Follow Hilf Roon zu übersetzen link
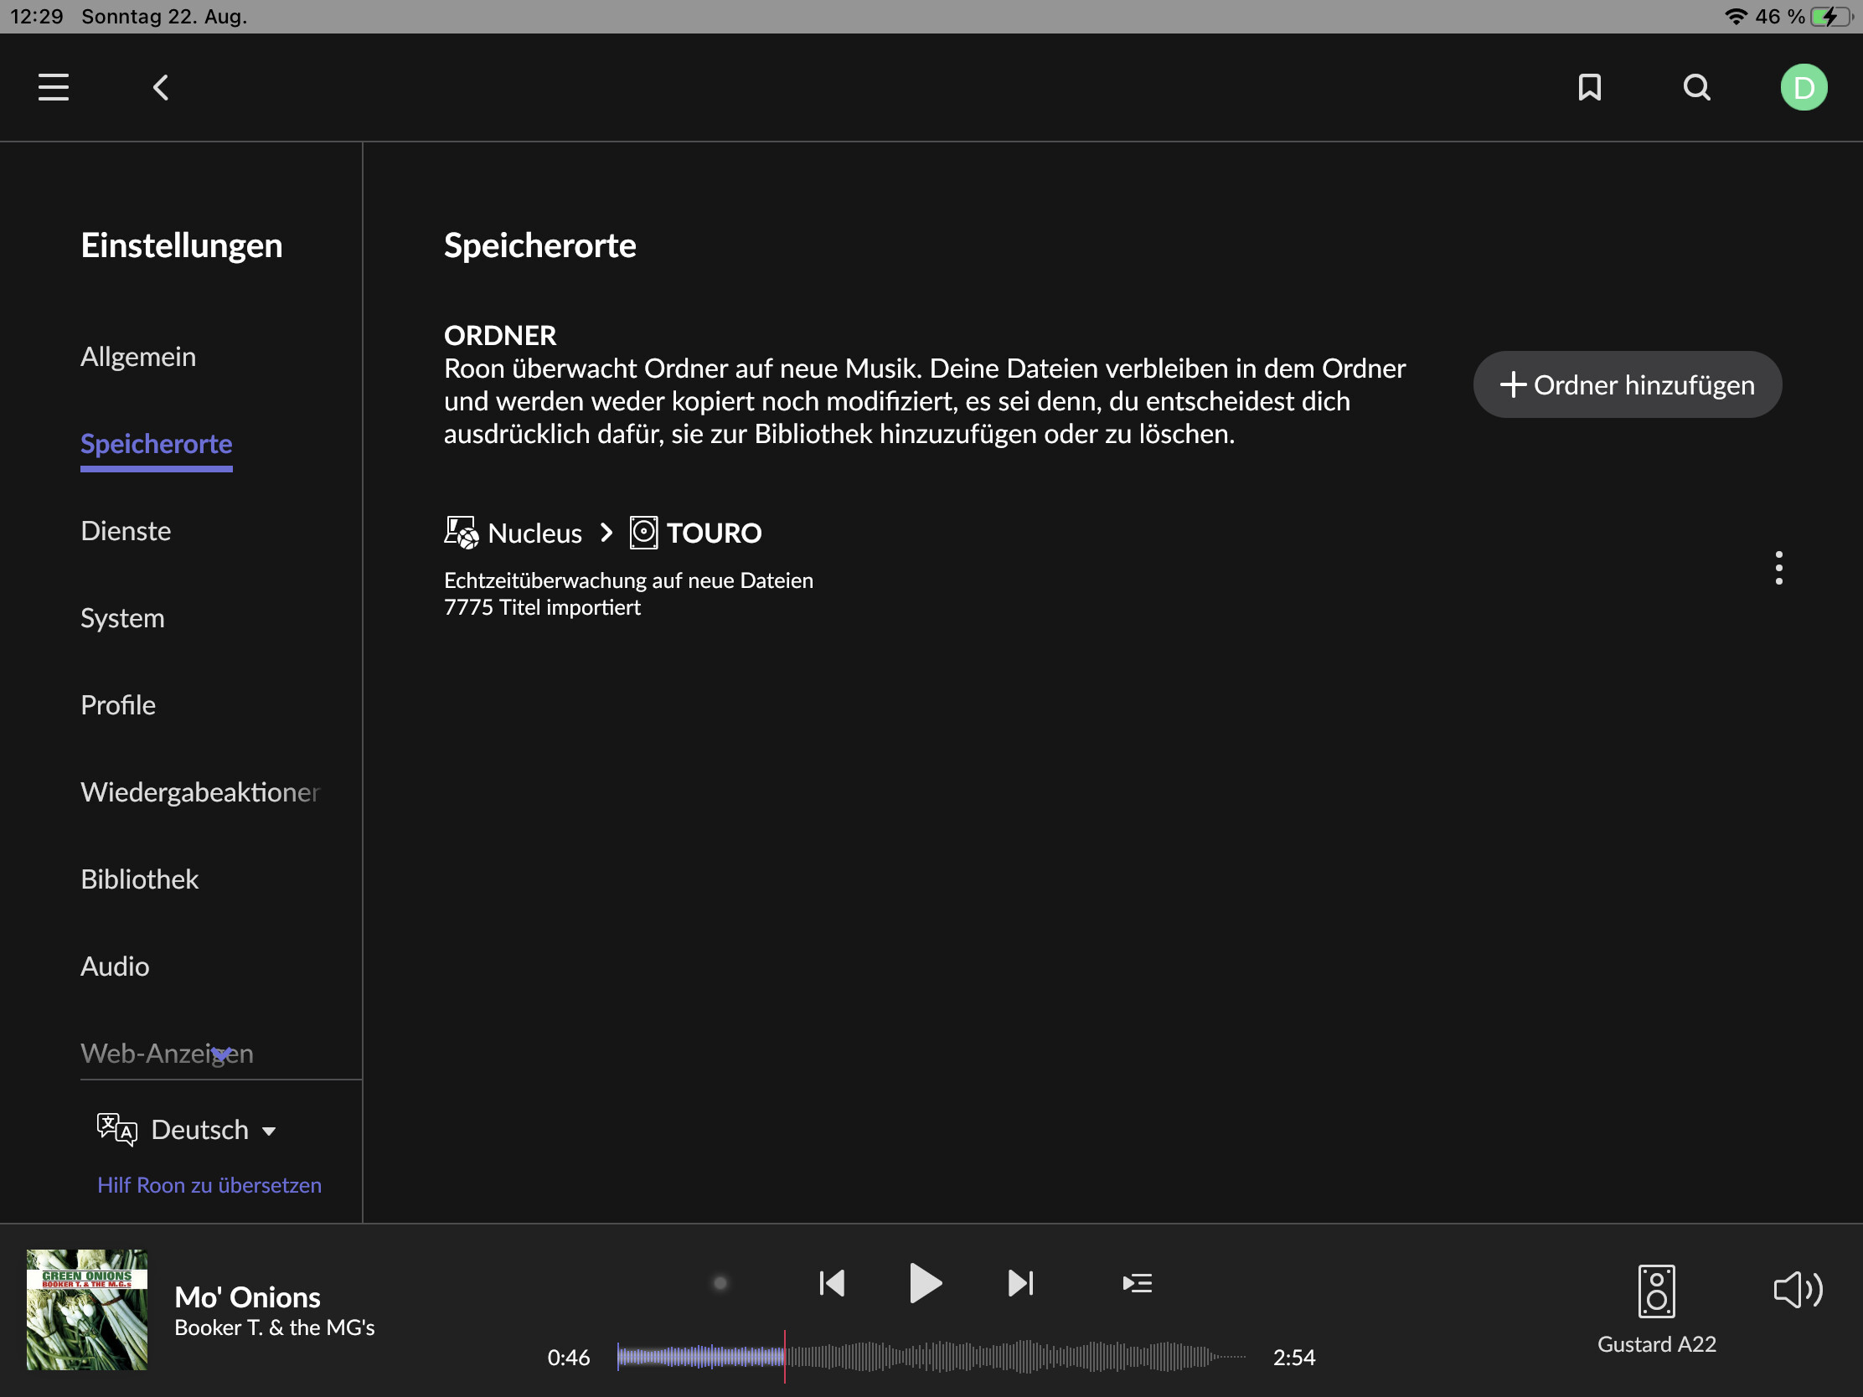This screenshot has width=1863, height=1397. coord(209,1185)
